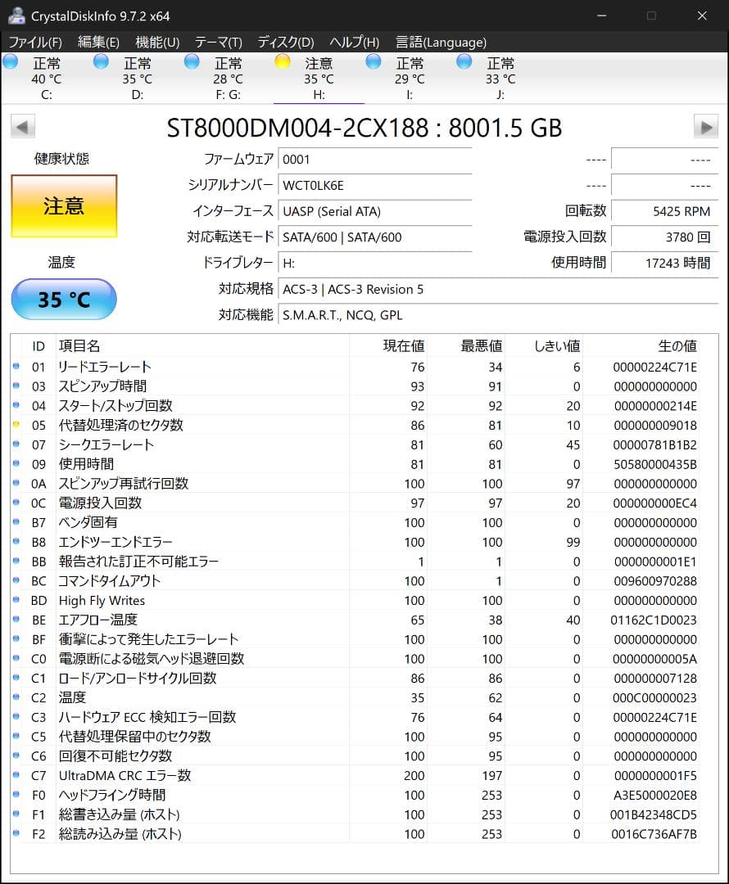This screenshot has width=729, height=884.
Task: Click the firmware field showing 0001
Action: 374,160
